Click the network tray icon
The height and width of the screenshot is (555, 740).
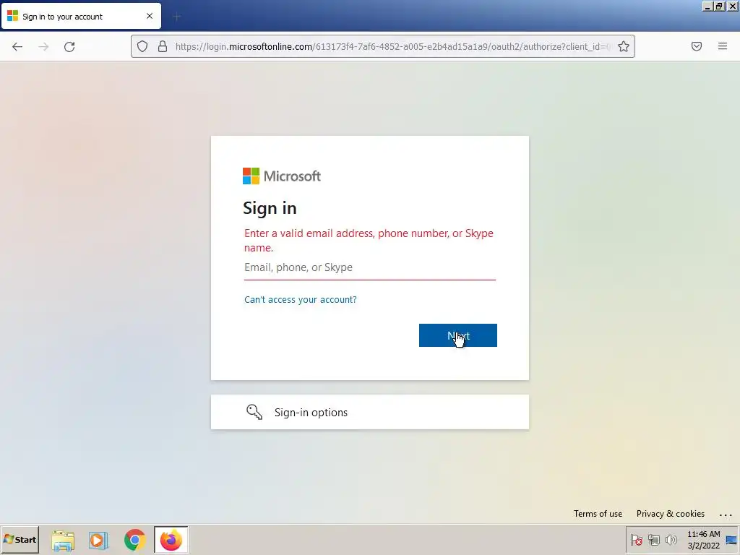(x=653, y=539)
